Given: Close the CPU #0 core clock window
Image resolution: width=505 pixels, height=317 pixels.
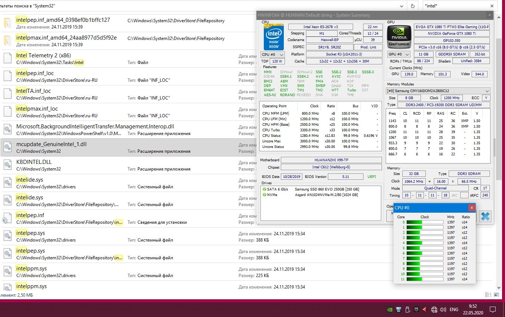Looking at the screenshot, I should pyautogui.click(x=471, y=208).
